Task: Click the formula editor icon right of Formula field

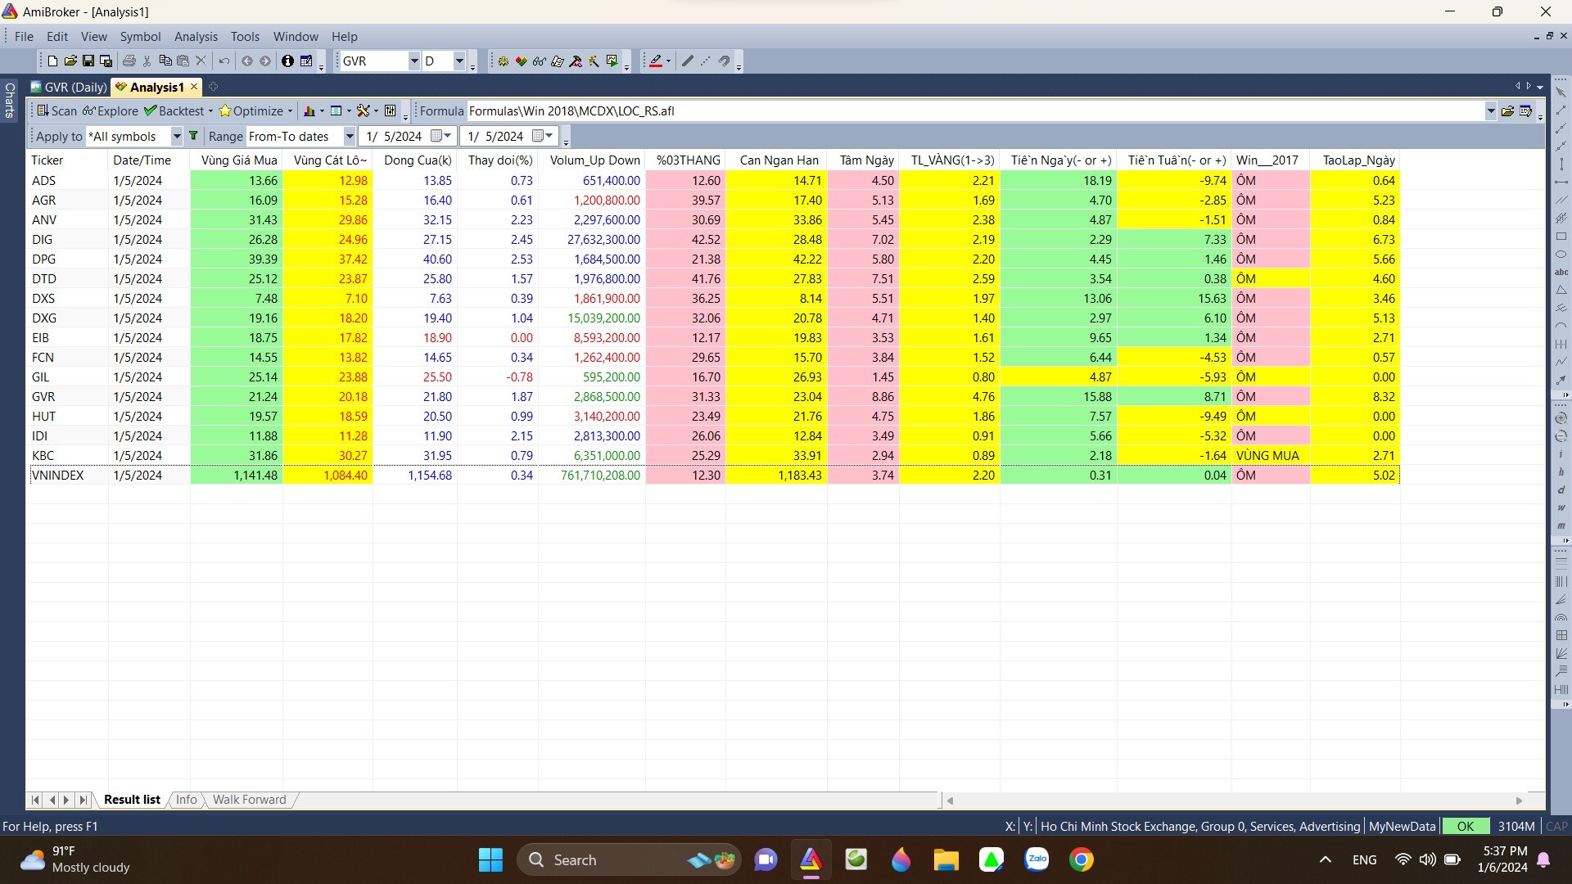Action: click(1525, 111)
